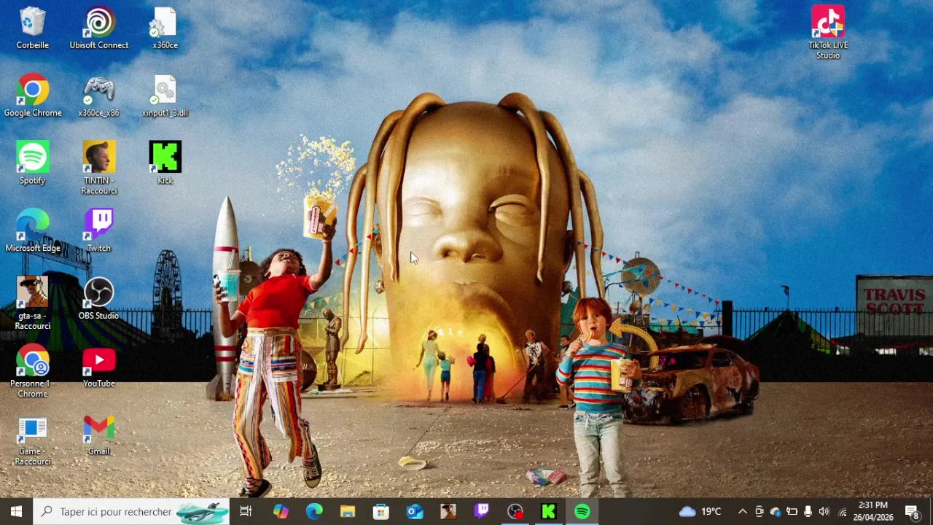933x525 pixels.
Task: Open Twitch from the taskbar
Action: (x=482, y=512)
